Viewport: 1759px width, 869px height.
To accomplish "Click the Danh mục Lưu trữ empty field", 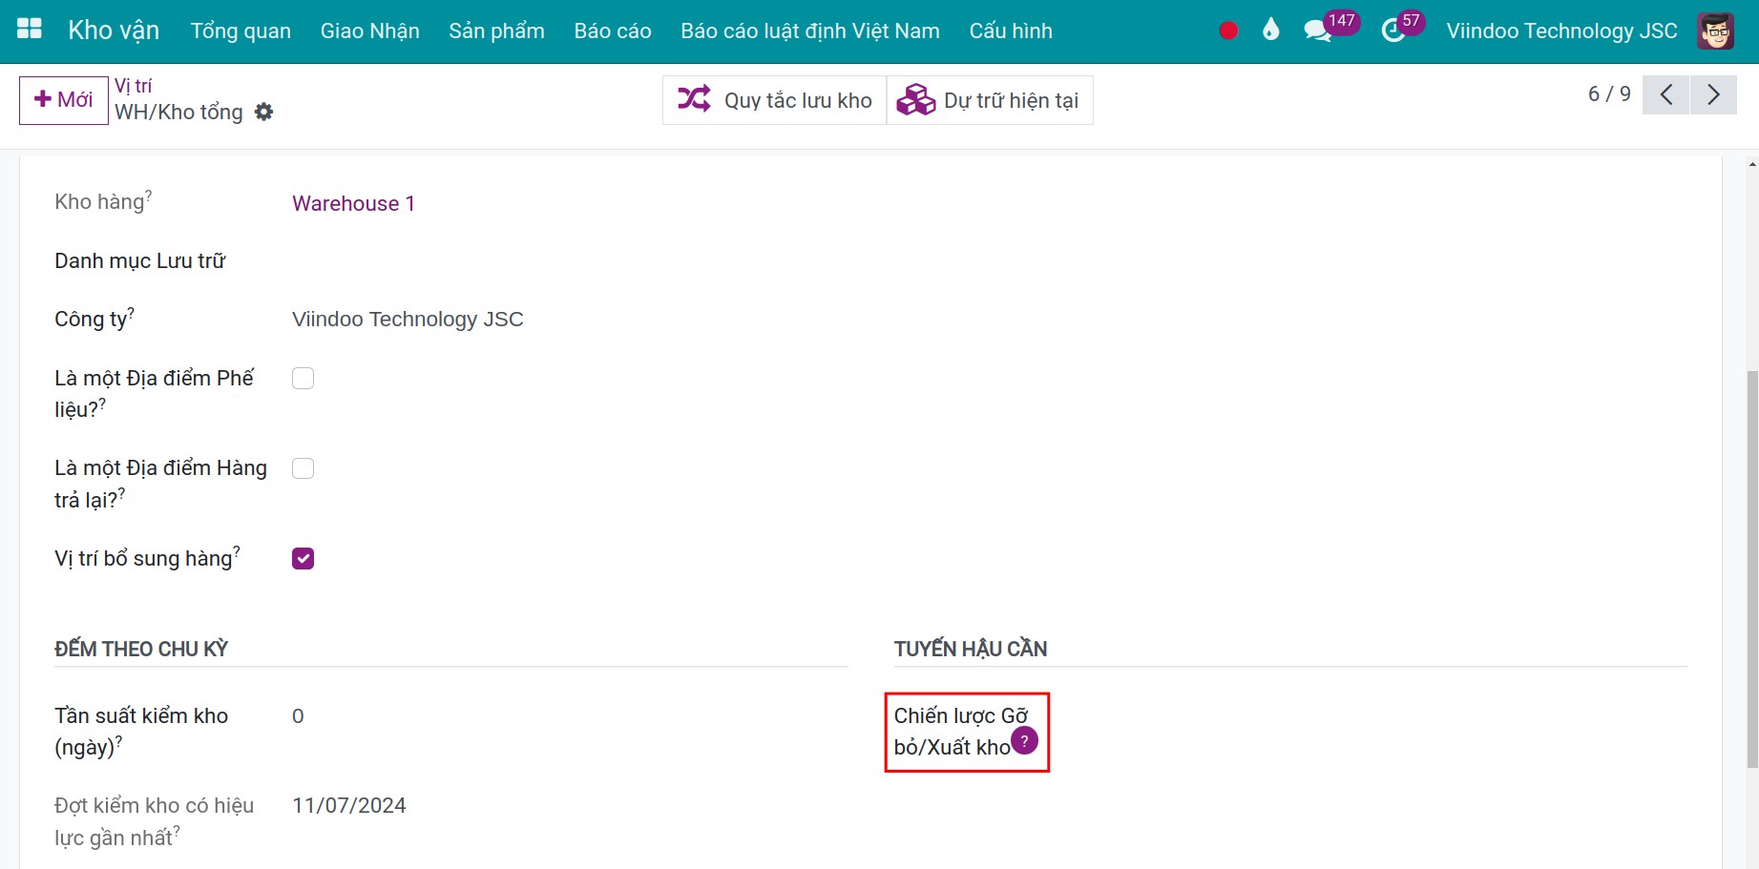I will (570, 261).
